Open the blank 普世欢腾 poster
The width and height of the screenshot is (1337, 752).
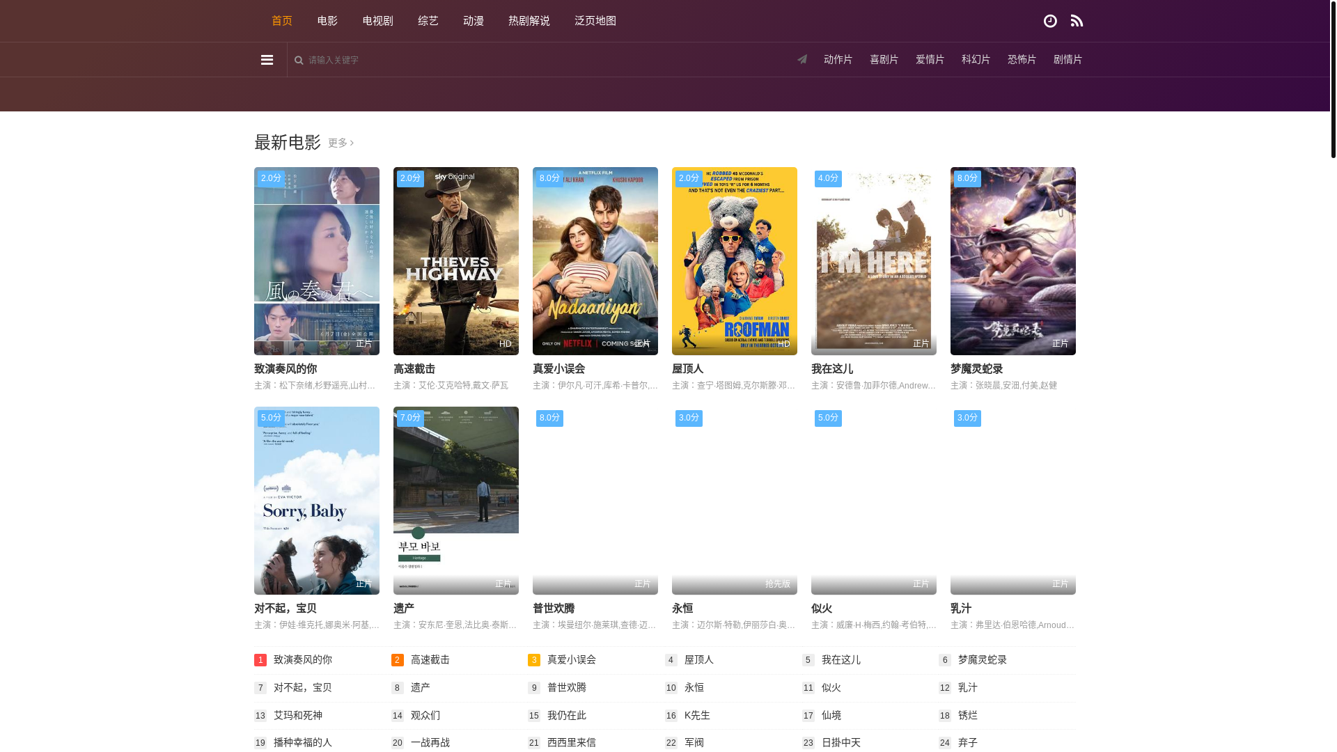click(595, 501)
